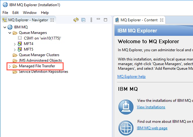
Task: Open the Window menu
Action: tap(30, 13)
